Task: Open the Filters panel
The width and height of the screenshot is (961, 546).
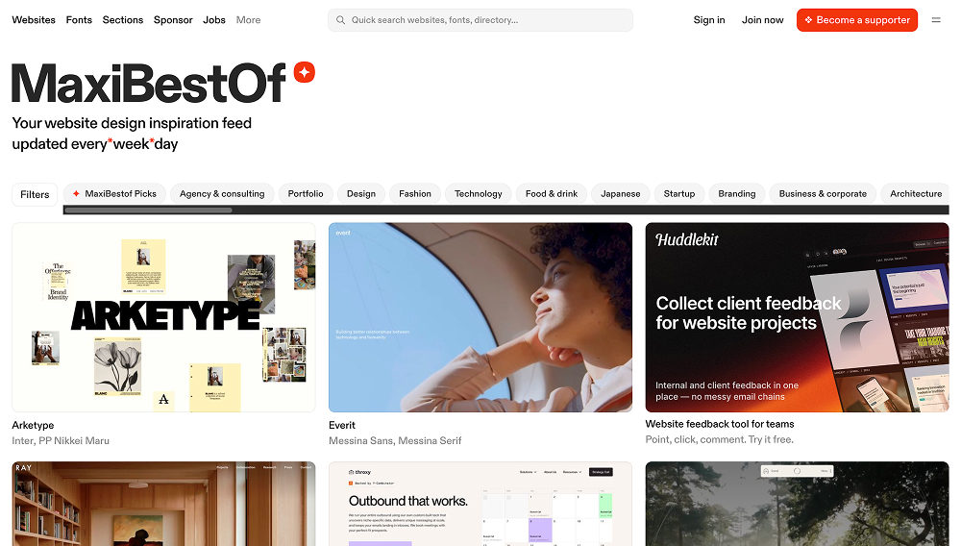Action: [x=35, y=194]
